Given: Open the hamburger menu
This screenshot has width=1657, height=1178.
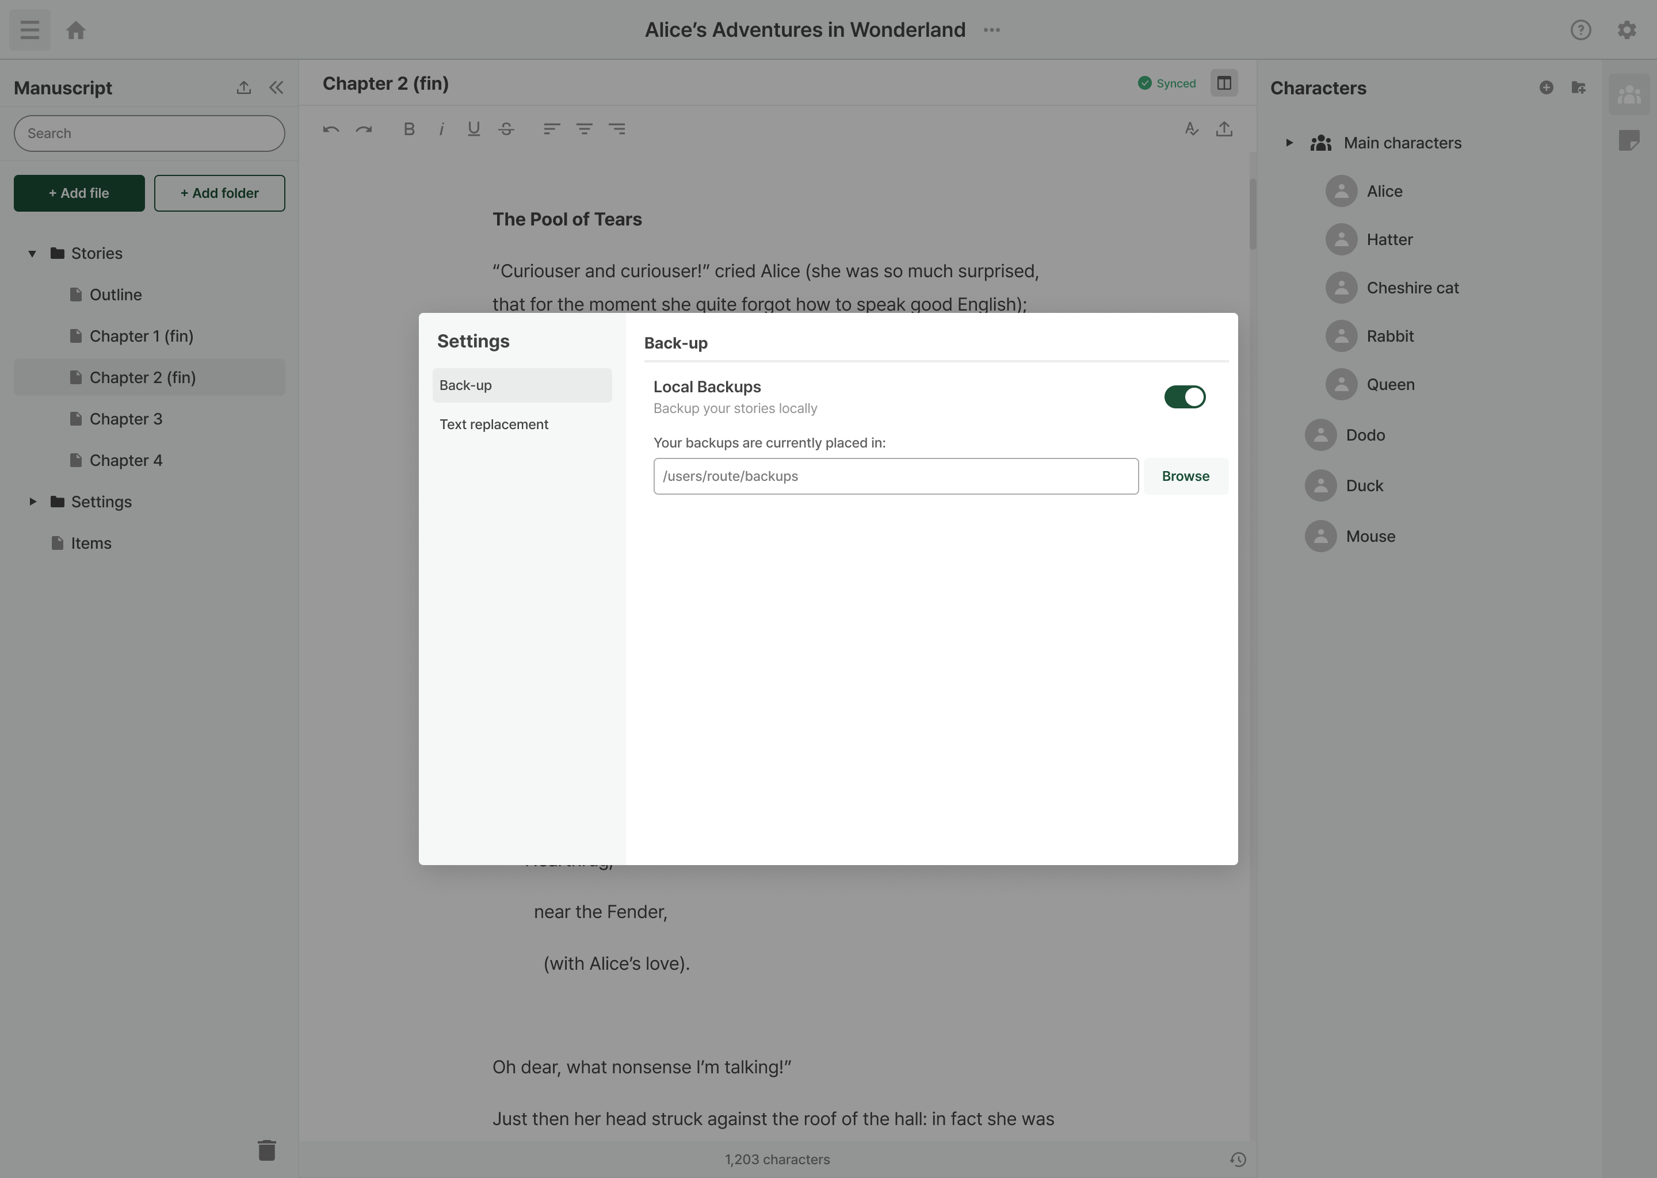Looking at the screenshot, I should [x=30, y=30].
